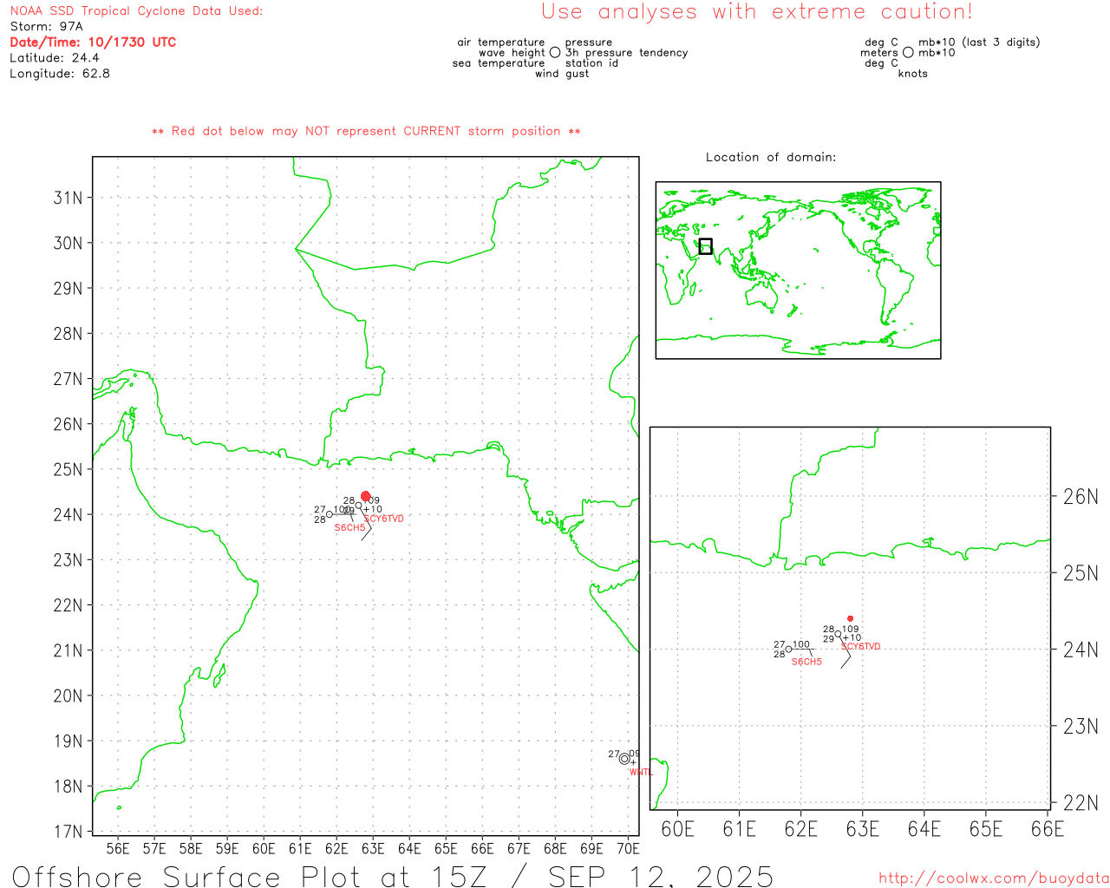Click the 17N latitude label on the main map
This screenshot has height=888, width=1110.
tap(69, 832)
